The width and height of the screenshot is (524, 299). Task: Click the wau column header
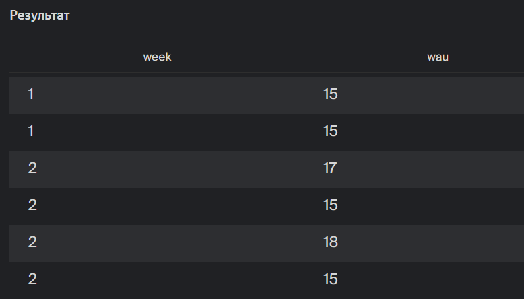[x=438, y=57]
